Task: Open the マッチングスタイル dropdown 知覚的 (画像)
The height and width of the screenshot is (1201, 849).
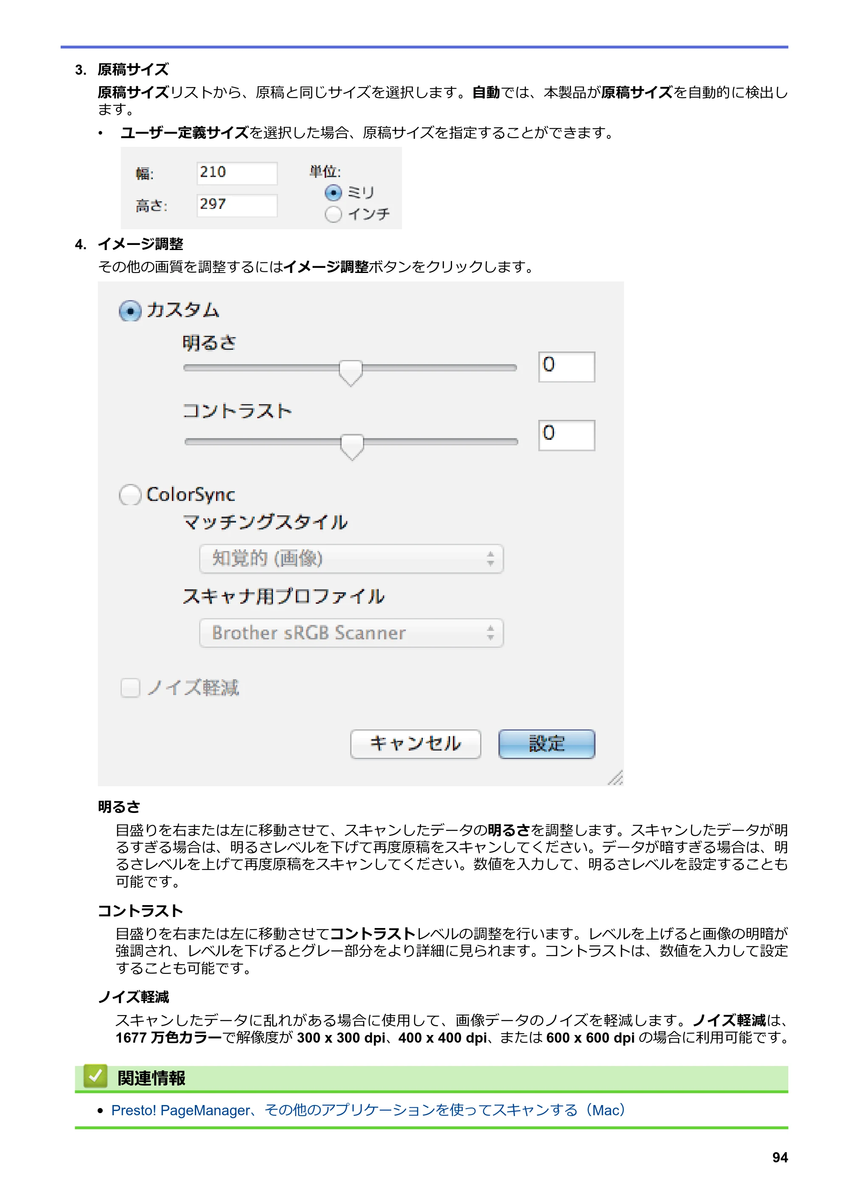Action: [x=351, y=559]
